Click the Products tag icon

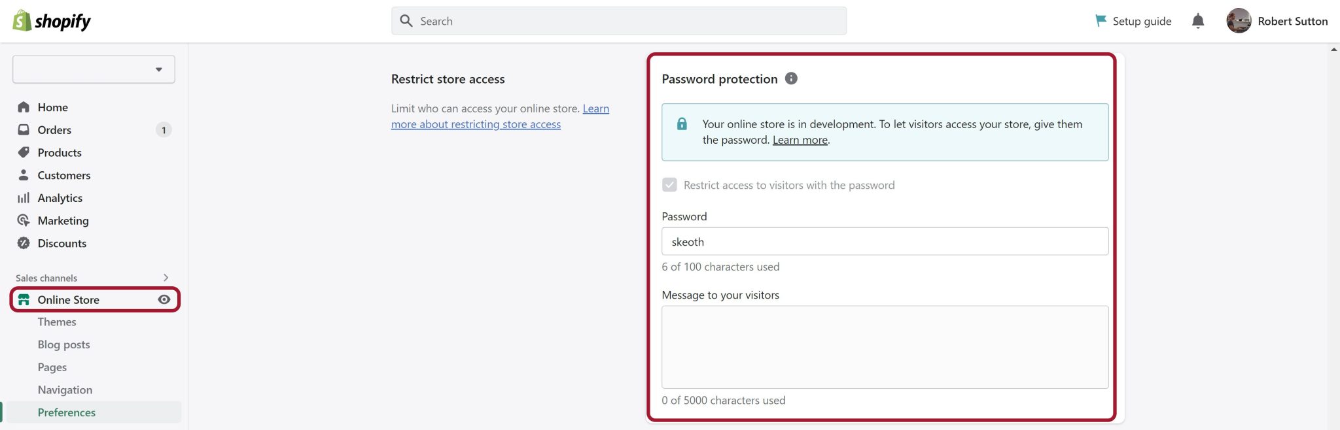(x=24, y=152)
